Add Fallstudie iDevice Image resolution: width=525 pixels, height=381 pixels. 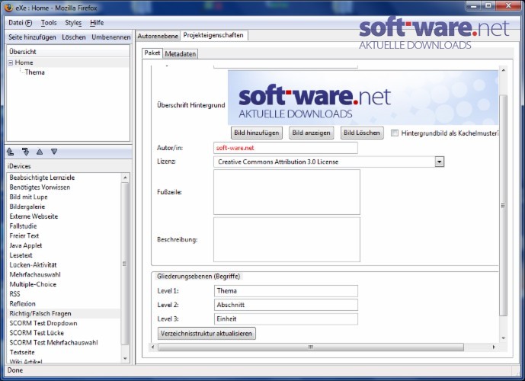23,226
